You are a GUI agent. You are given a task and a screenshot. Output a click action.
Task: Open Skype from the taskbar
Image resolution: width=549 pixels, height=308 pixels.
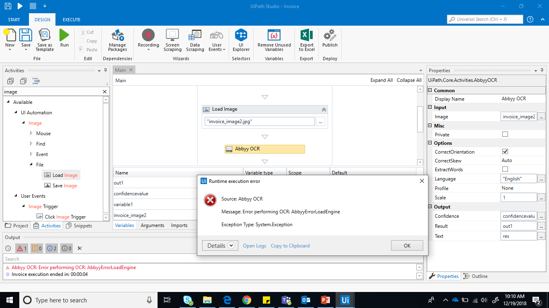click(x=188, y=300)
